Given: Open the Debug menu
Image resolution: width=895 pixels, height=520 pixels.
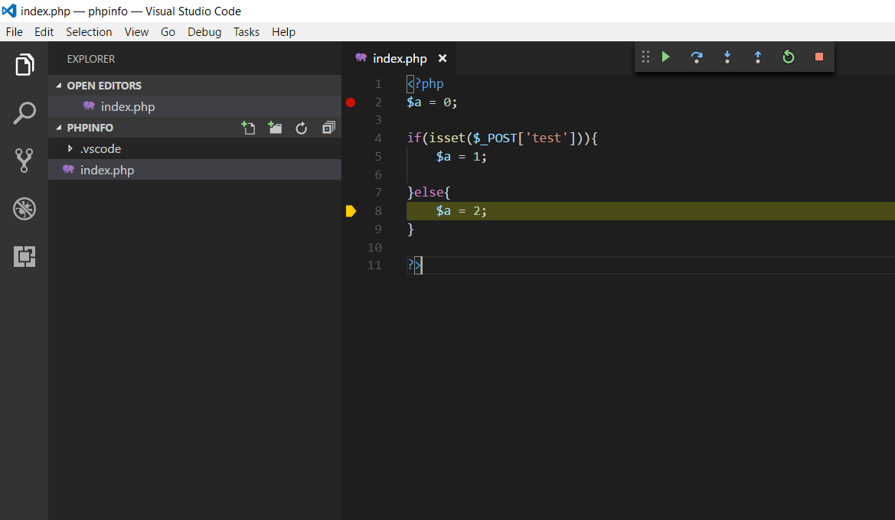Looking at the screenshot, I should coord(204,32).
